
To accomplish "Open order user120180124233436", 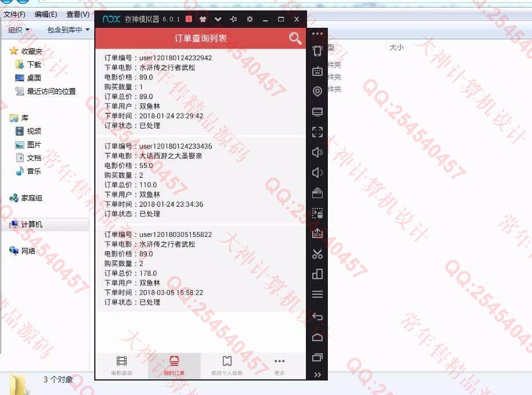I will click(200, 180).
